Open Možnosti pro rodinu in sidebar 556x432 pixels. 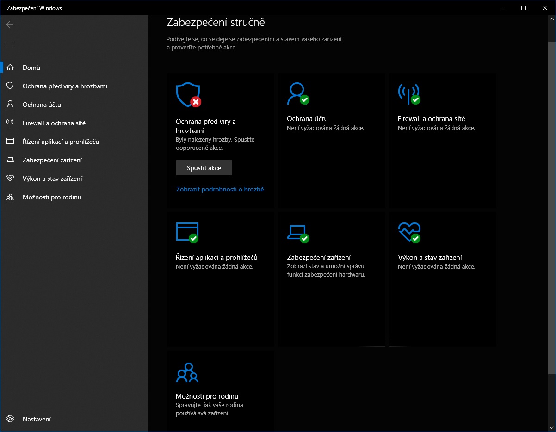(x=74, y=197)
